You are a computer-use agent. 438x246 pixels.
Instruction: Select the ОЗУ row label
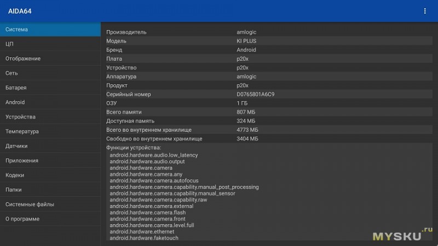(x=112, y=103)
